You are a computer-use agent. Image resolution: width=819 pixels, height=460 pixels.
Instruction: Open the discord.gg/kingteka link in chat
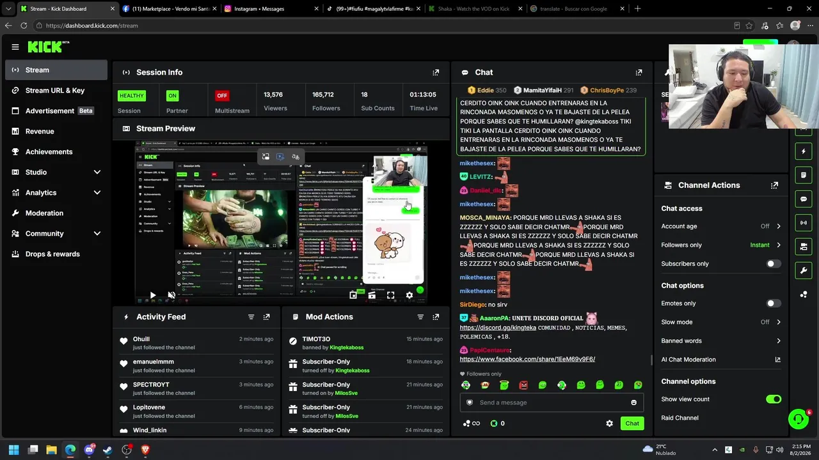[498, 328]
